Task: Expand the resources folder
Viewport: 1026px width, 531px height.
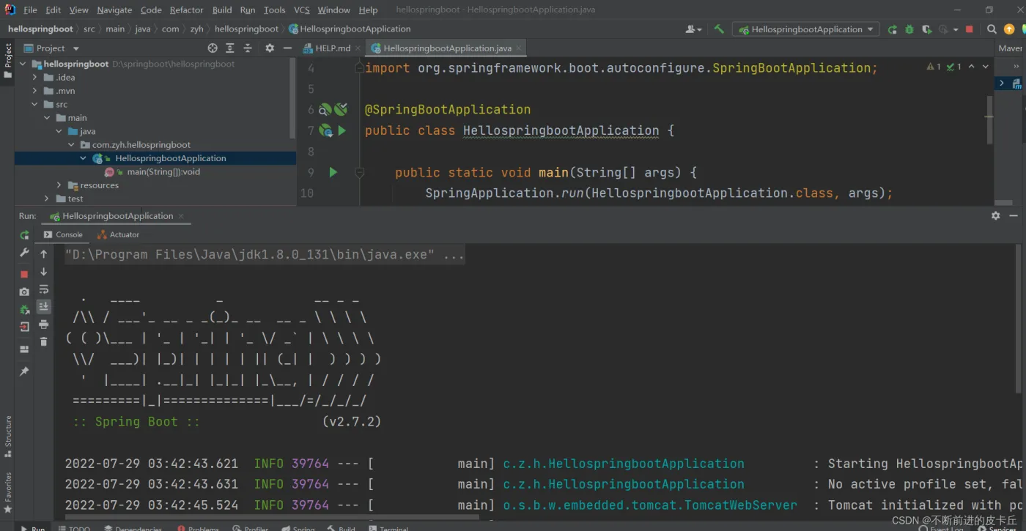Action: (x=59, y=185)
